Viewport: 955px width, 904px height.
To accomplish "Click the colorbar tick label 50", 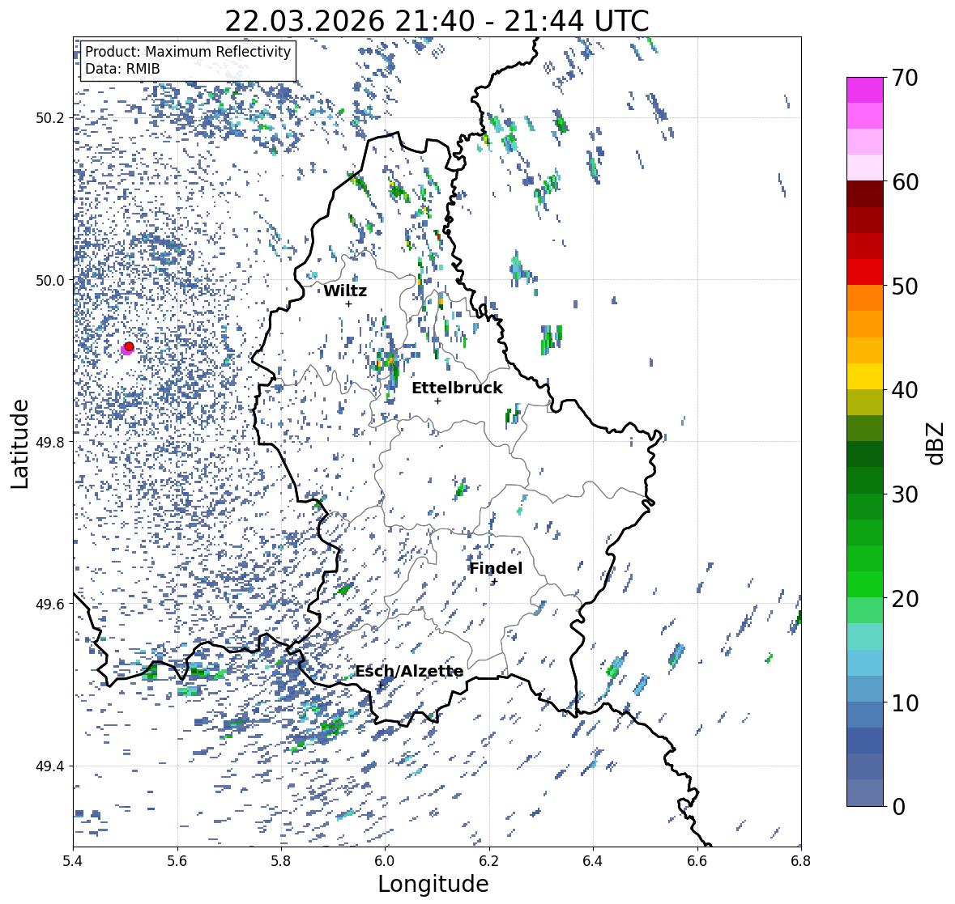I will (905, 286).
